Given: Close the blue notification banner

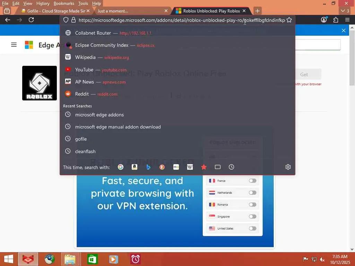Looking at the screenshot, I should 344,30.
